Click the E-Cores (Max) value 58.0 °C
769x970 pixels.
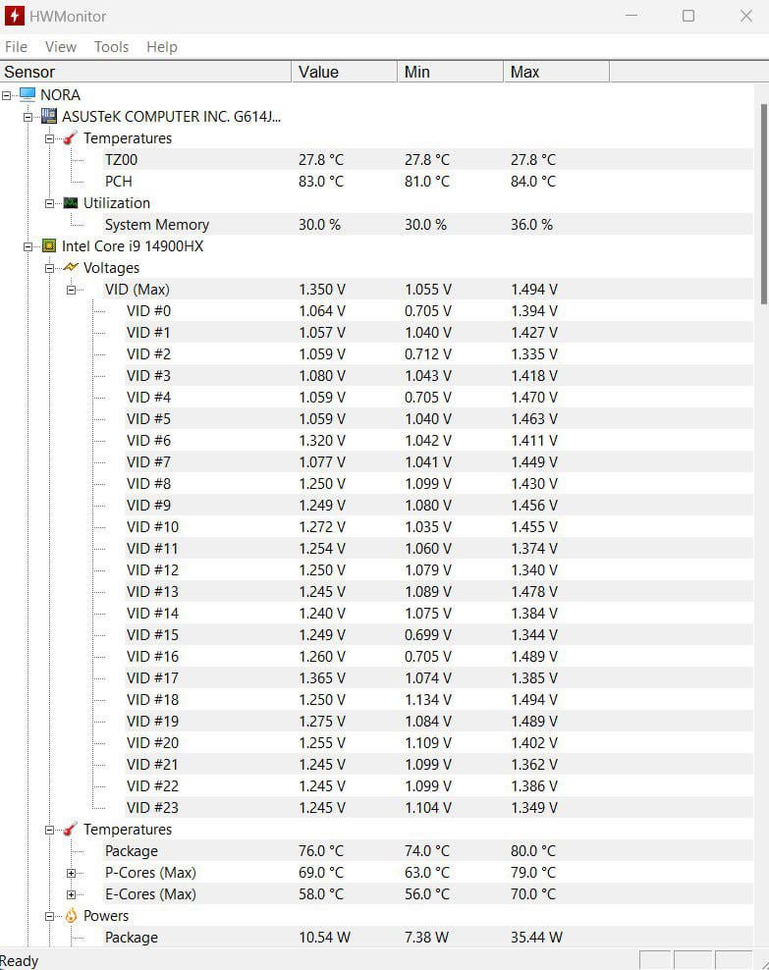point(321,893)
